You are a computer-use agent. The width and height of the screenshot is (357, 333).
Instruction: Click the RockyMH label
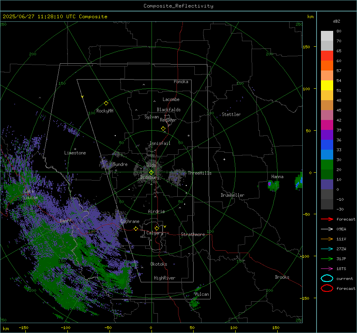pyautogui.click(x=105, y=111)
